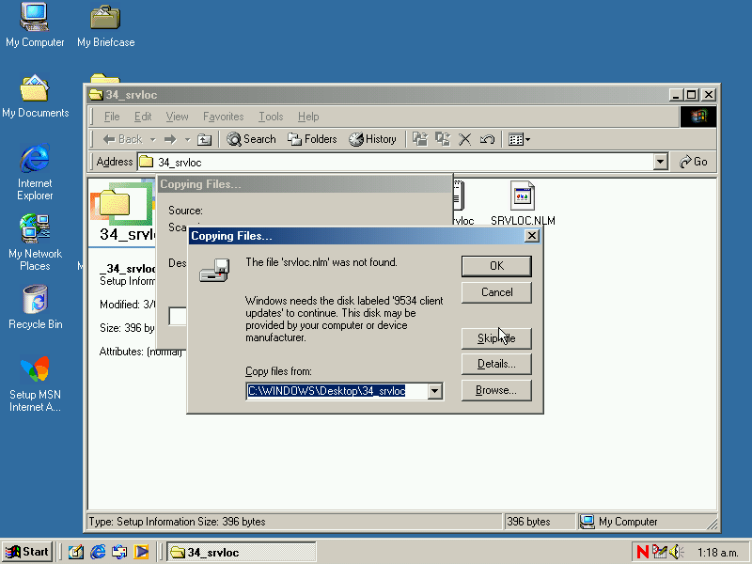The height and width of the screenshot is (564, 752).
Task: Click the red Novell N tray icon
Action: 643,552
